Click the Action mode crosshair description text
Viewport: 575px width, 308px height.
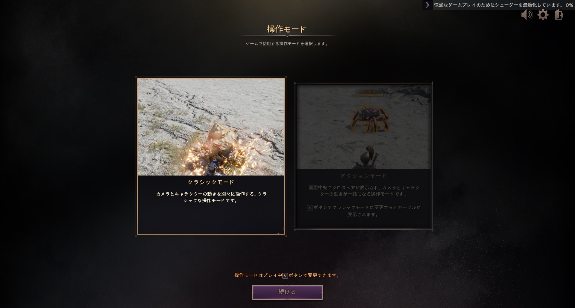[x=364, y=191]
